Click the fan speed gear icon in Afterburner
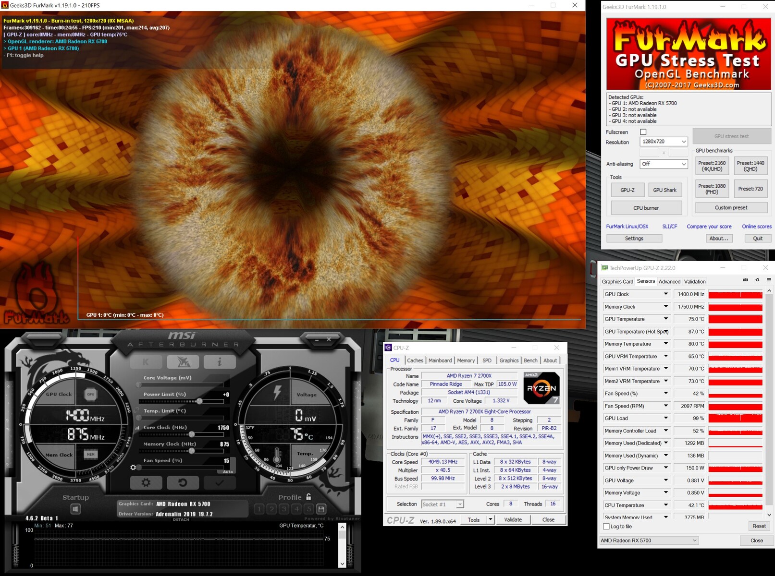775x576 pixels. 133,467
